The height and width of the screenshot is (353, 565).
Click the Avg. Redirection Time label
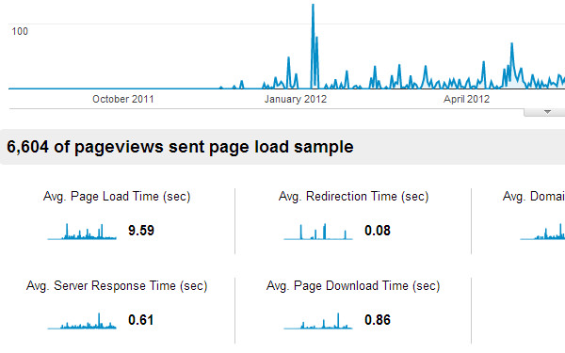pyautogui.click(x=353, y=197)
